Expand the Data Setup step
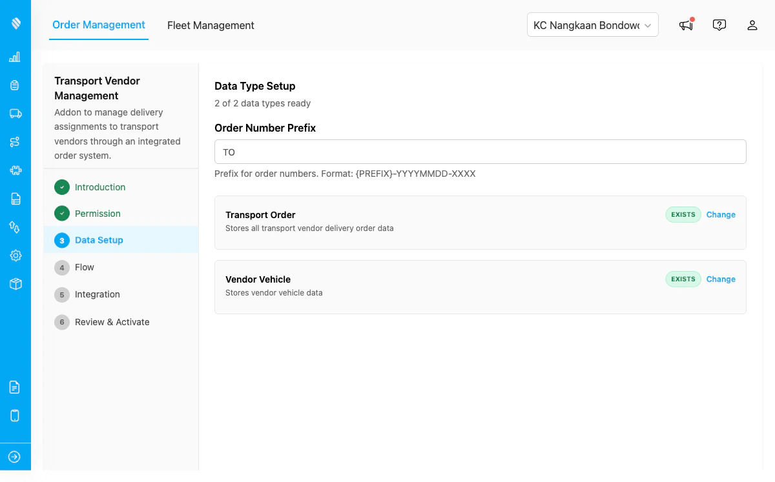 99,240
